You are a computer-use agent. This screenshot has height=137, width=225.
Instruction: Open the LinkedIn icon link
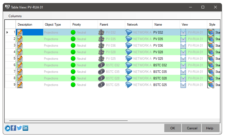[25, 128]
